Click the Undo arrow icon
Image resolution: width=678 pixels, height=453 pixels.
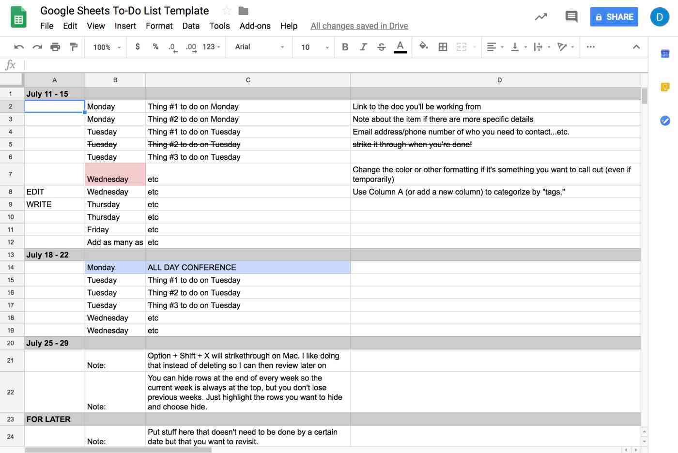tap(19, 47)
